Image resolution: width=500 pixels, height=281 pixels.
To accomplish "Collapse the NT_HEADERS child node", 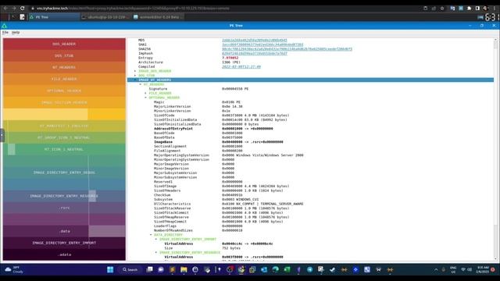I will 141,84.
